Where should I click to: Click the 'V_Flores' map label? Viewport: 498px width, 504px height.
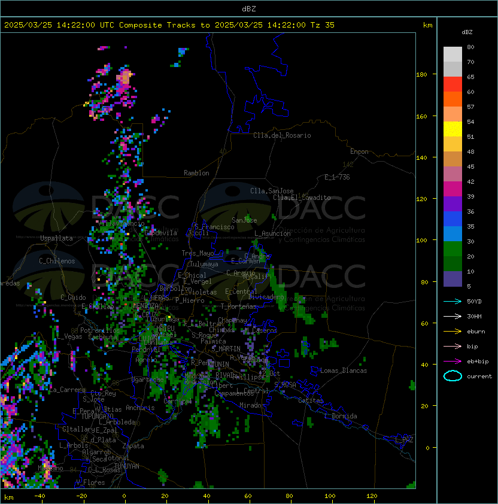90,482
